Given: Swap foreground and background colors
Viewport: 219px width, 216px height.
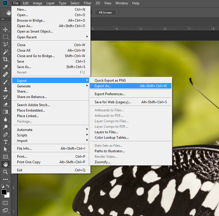Looking at the screenshot, I should click(8, 186).
